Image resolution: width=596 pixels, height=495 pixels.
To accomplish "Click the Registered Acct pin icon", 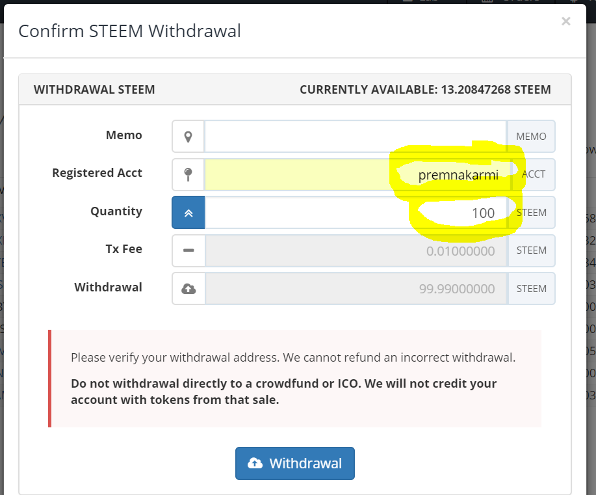I will [188, 174].
